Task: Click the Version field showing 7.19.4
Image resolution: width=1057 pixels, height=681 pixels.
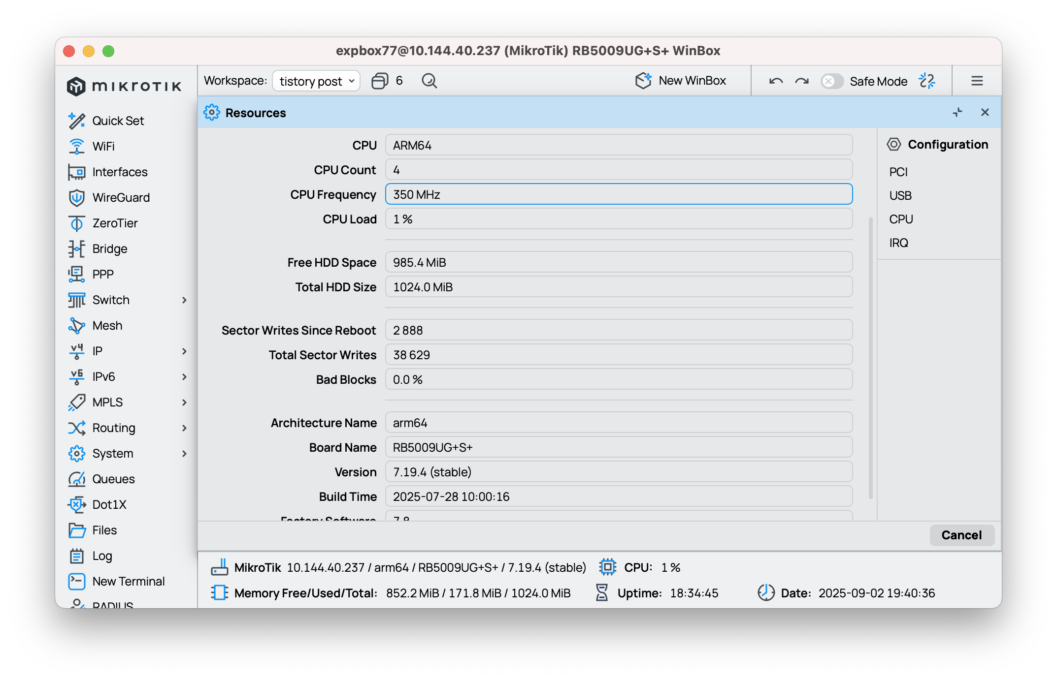Action: (x=619, y=472)
